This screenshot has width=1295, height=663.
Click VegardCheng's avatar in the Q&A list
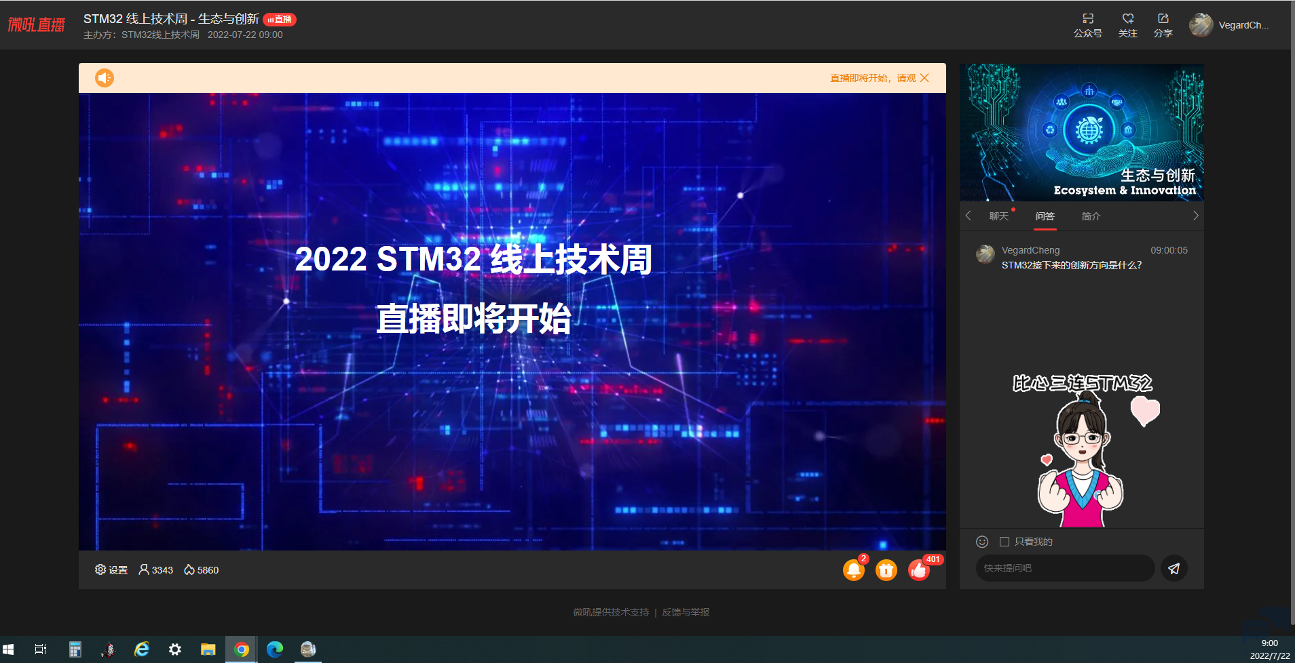986,254
